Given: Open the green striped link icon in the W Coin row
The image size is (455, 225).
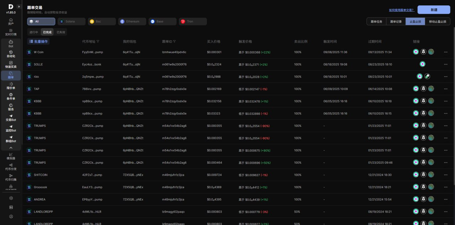Looking at the screenshot, I should coord(431,52).
